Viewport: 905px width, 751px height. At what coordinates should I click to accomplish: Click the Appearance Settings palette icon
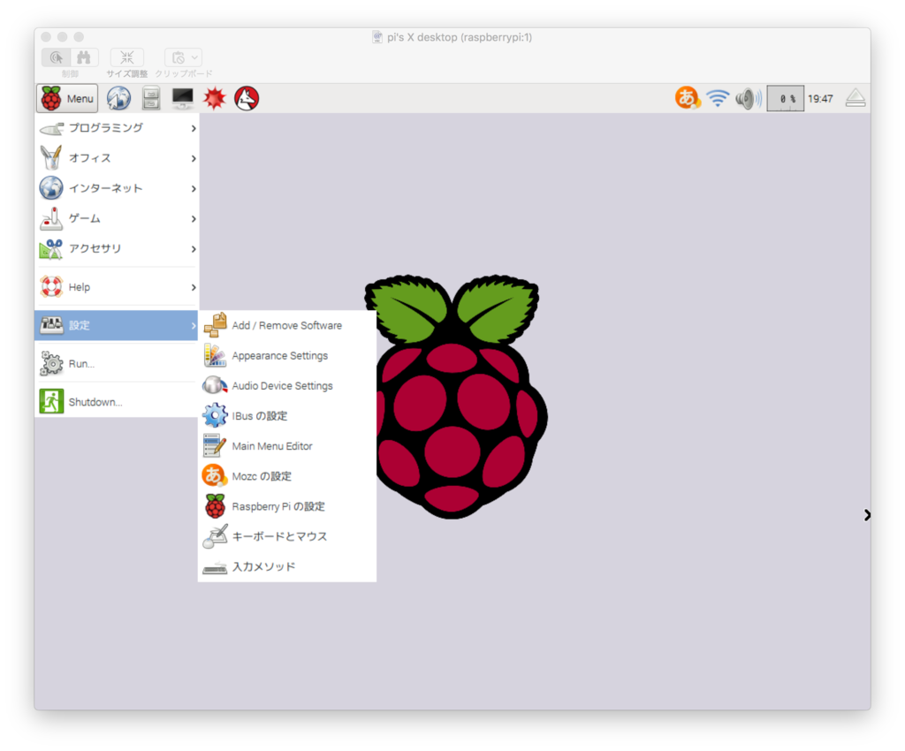coord(215,355)
